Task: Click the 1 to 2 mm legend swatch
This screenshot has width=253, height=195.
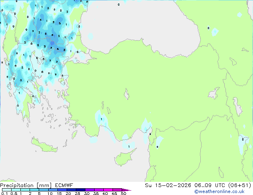Action: (25, 190)
